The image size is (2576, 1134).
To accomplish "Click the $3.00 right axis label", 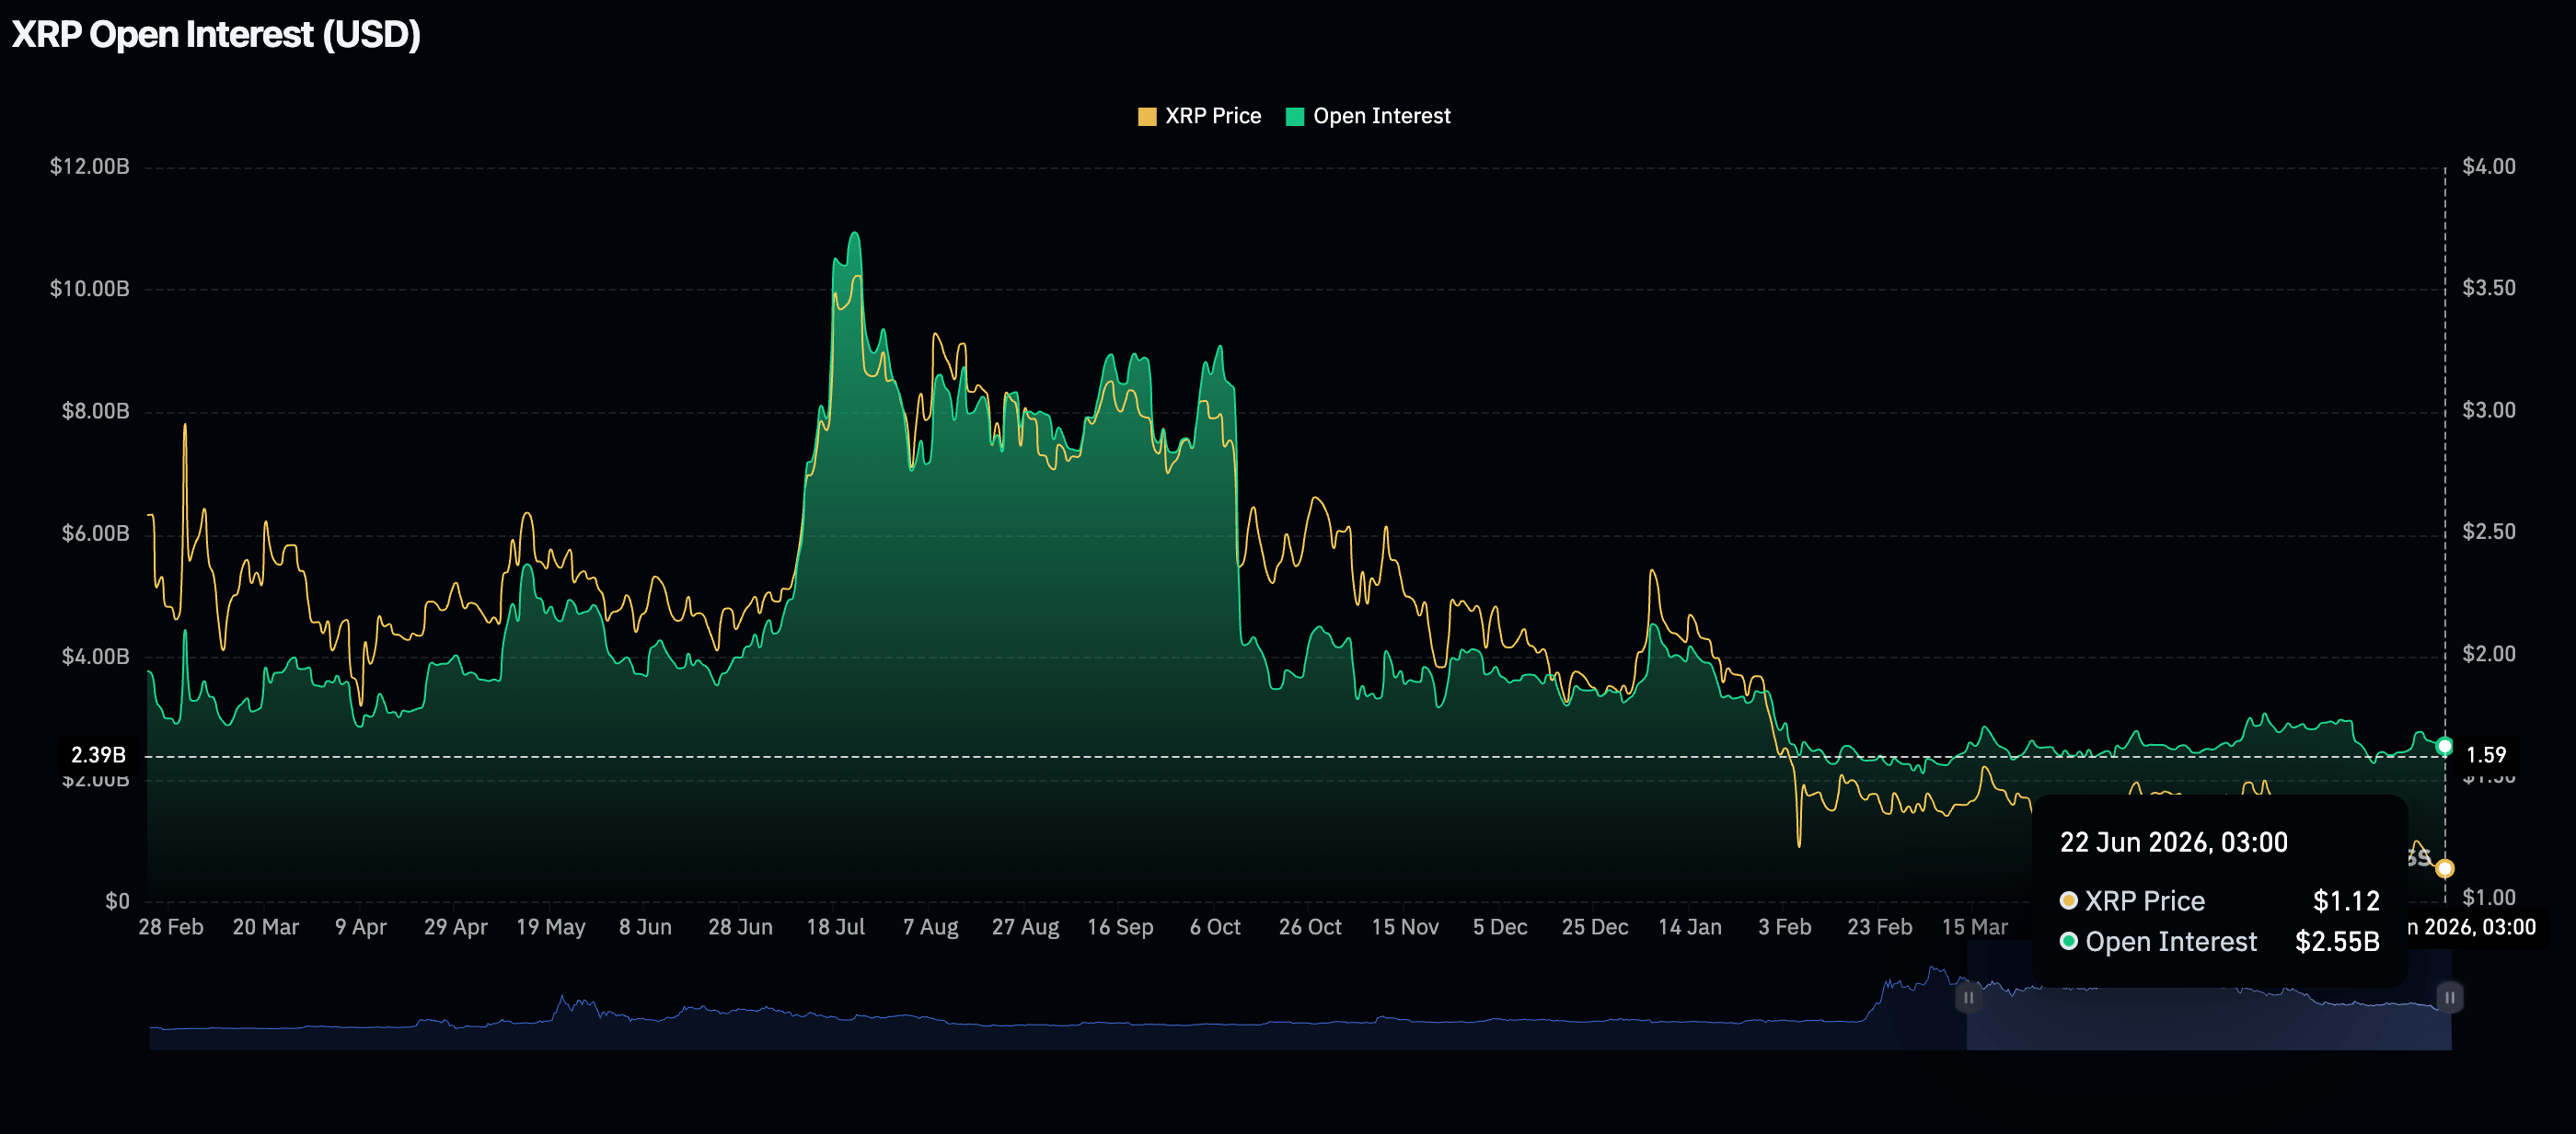I will (x=2489, y=410).
